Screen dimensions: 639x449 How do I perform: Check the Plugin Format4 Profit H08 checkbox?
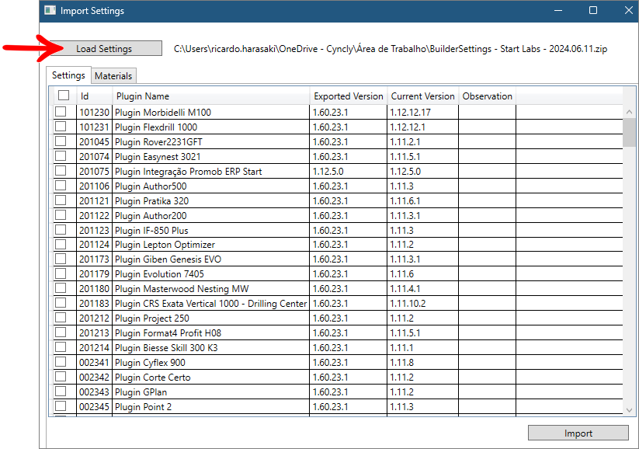(61, 332)
